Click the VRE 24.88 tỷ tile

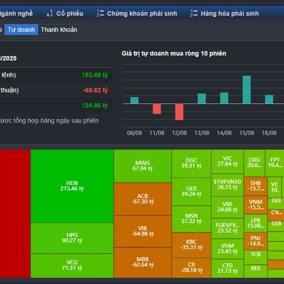tap(228, 207)
